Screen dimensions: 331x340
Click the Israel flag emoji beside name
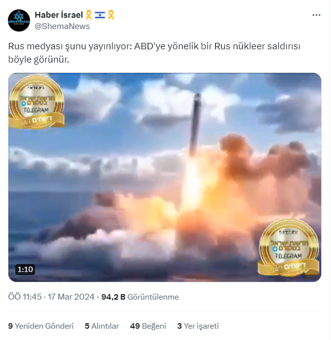tap(99, 15)
